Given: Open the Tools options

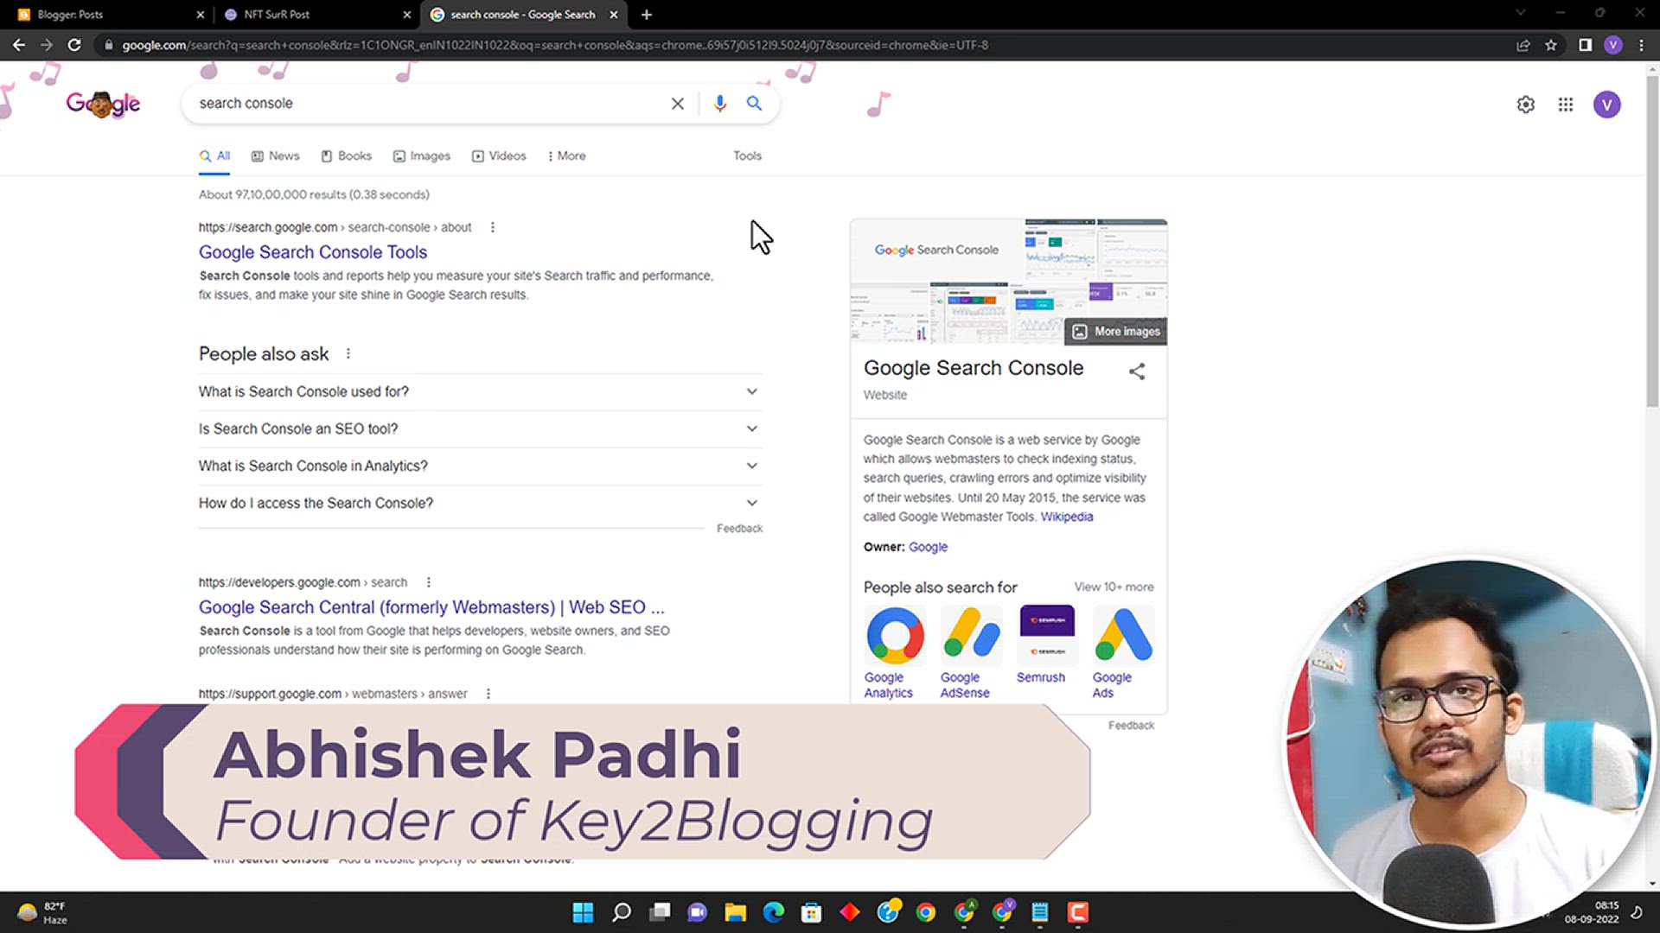Looking at the screenshot, I should tap(747, 156).
